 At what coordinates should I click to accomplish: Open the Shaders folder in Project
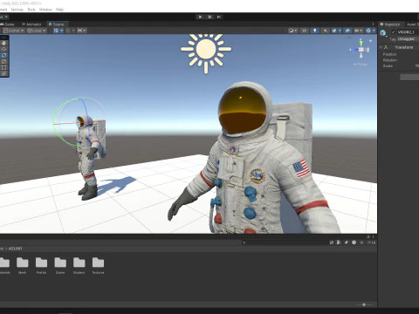click(79, 265)
